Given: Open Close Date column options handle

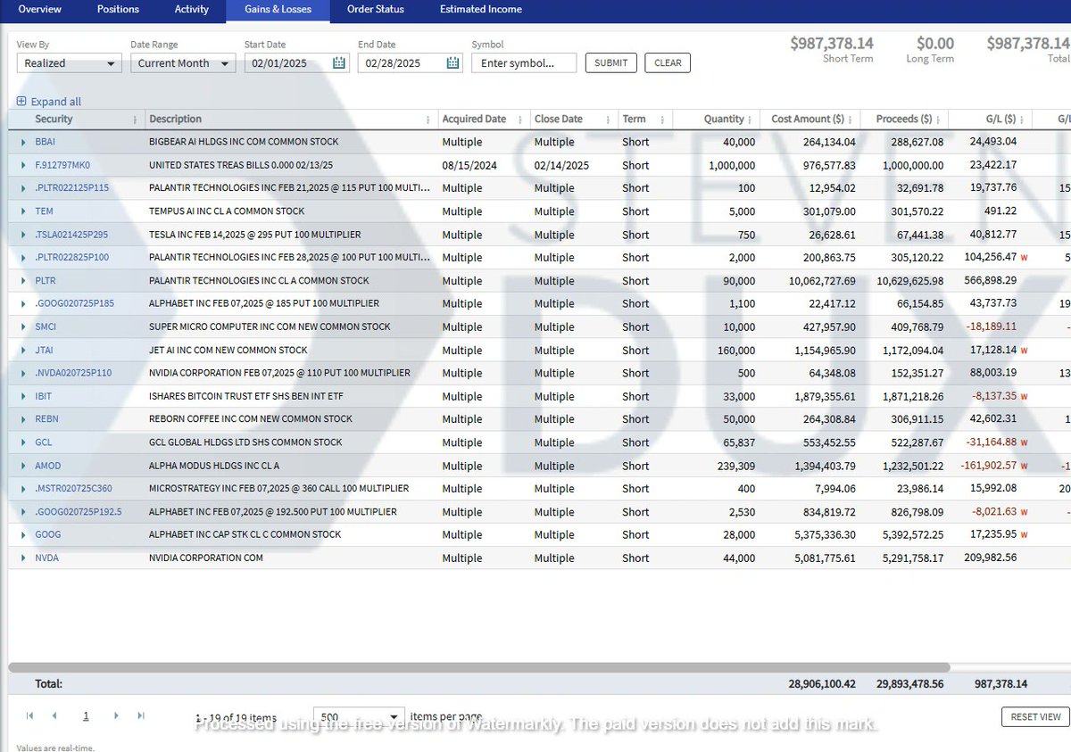Looking at the screenshot, I should click(610, 120).
